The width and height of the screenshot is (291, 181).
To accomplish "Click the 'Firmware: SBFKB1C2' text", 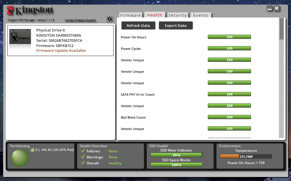I will click(x=55, y=46).
